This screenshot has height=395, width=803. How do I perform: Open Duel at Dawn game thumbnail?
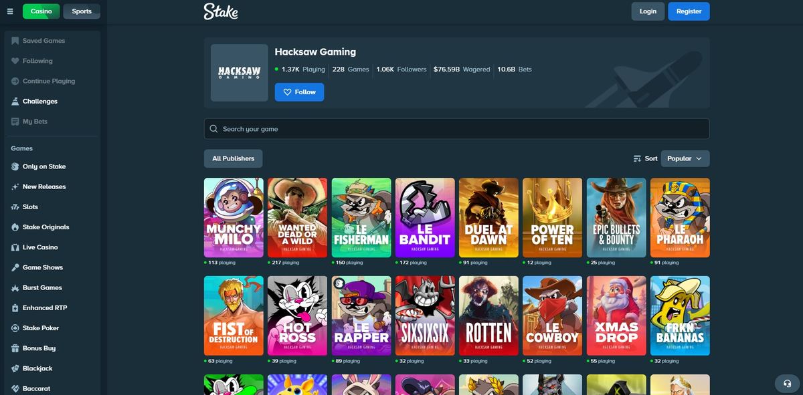[488, 217]
